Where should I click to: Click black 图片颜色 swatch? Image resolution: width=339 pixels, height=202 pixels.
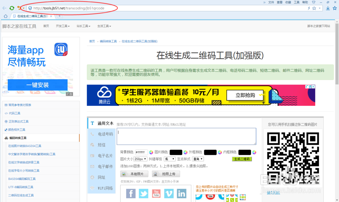pyautogui.click(x=176, y=152)
